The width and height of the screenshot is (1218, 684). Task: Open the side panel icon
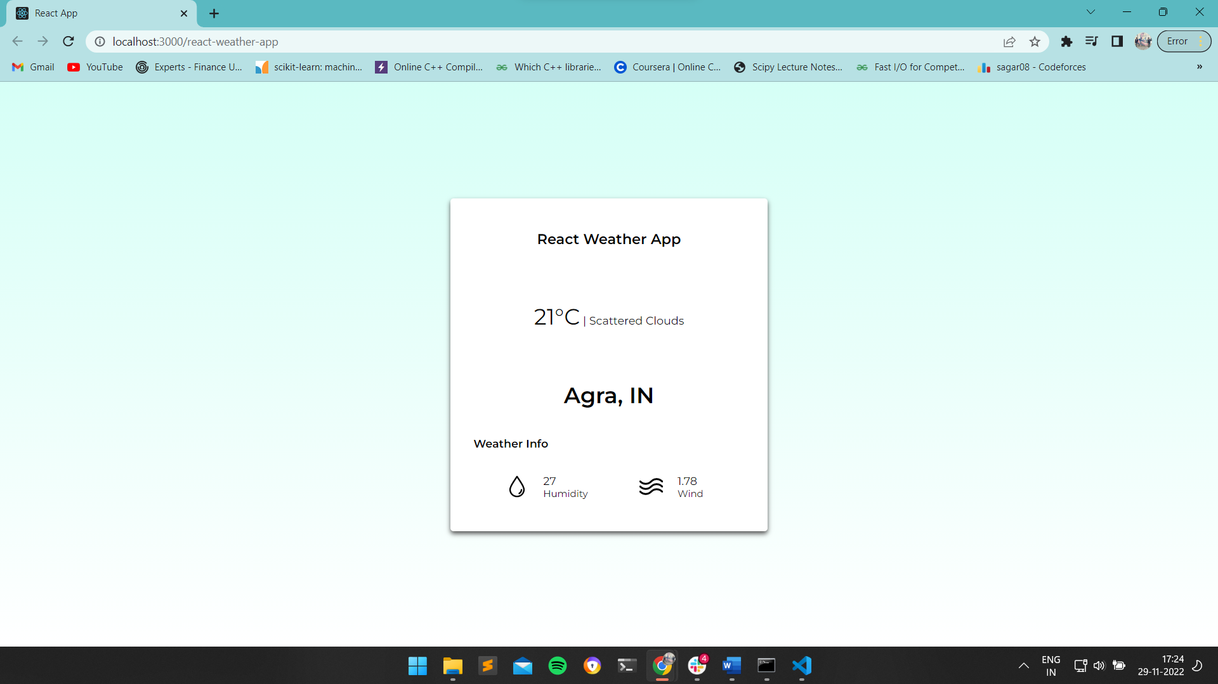coord(1118,41)
